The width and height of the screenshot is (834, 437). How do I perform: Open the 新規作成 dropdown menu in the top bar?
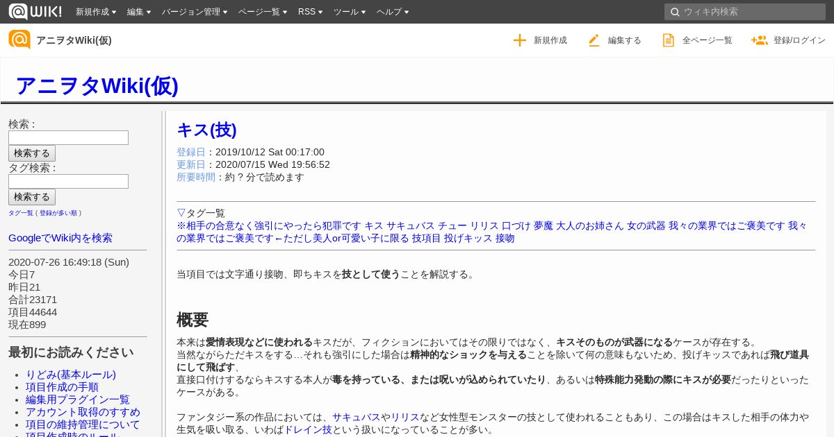96,12
